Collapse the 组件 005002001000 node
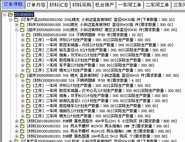This screenshot has width=185, height=142. tap(17, 30)
